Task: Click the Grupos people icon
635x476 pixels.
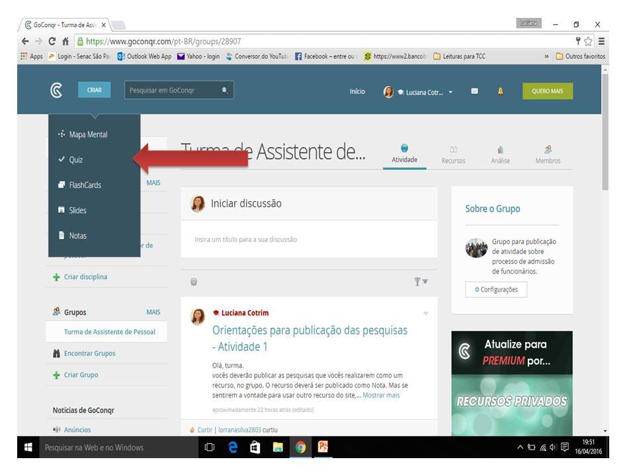Action: click(56, 311)
